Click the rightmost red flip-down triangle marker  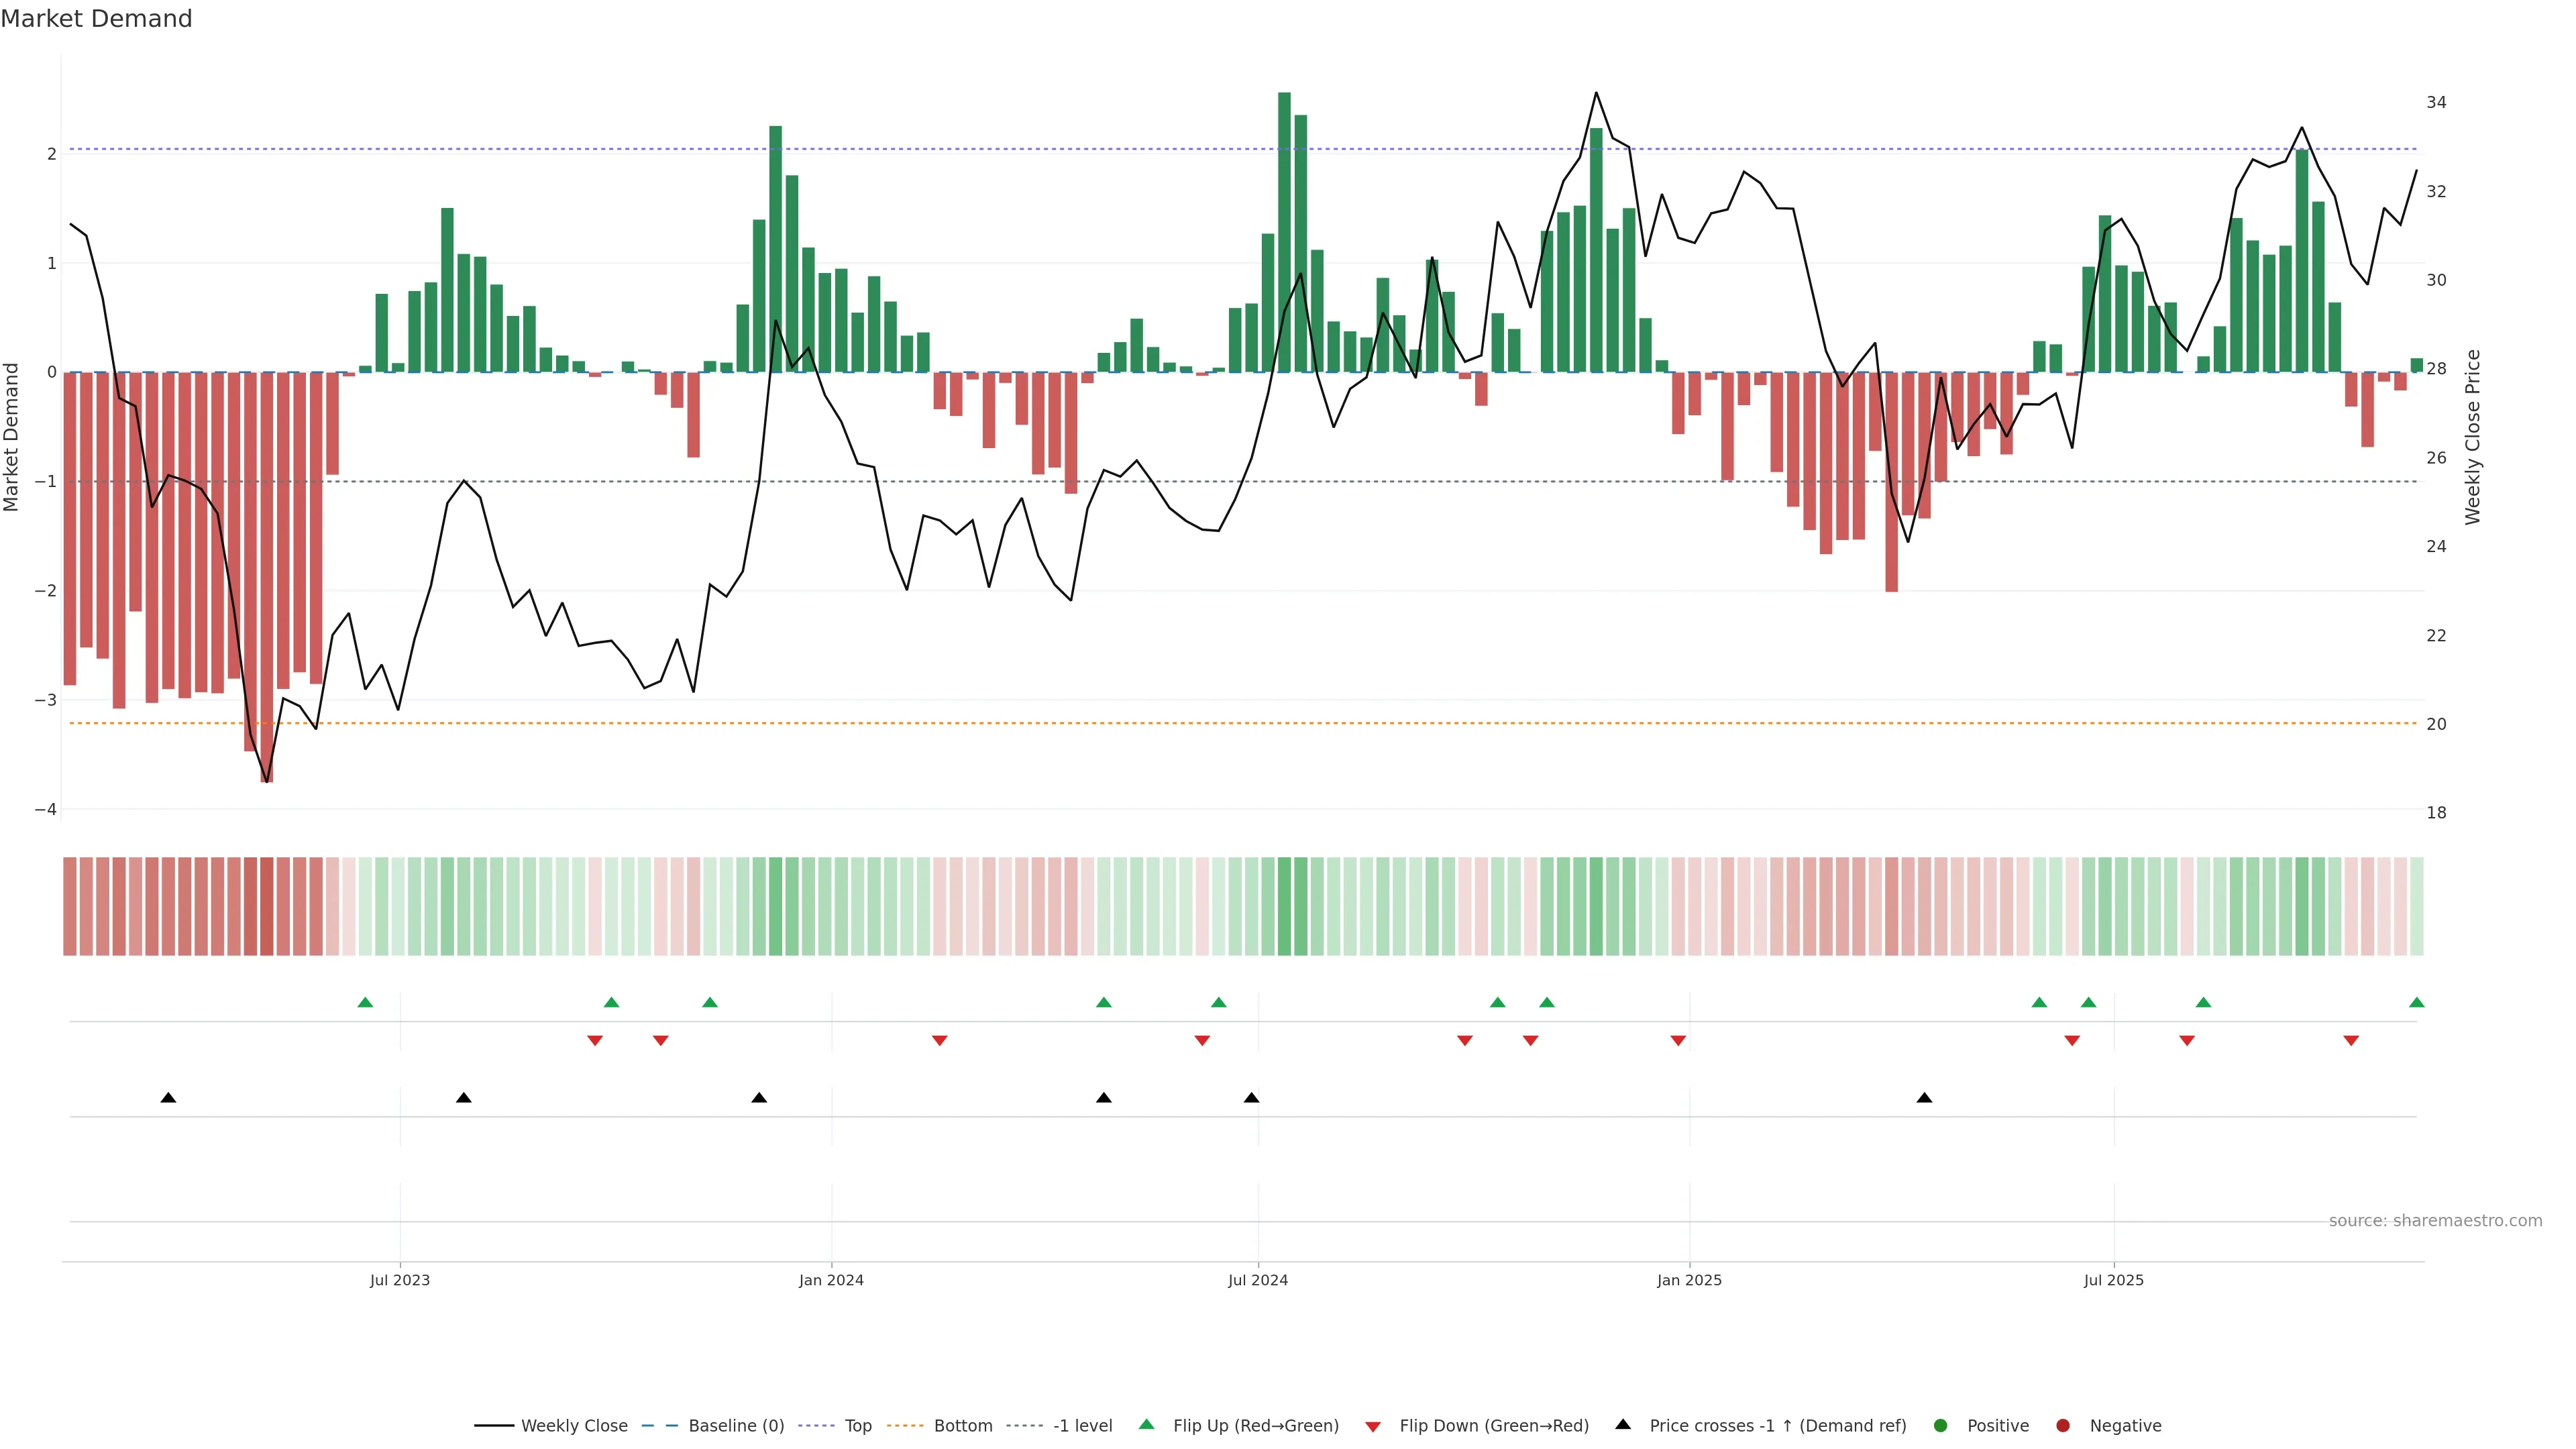pos(2351,1041)
